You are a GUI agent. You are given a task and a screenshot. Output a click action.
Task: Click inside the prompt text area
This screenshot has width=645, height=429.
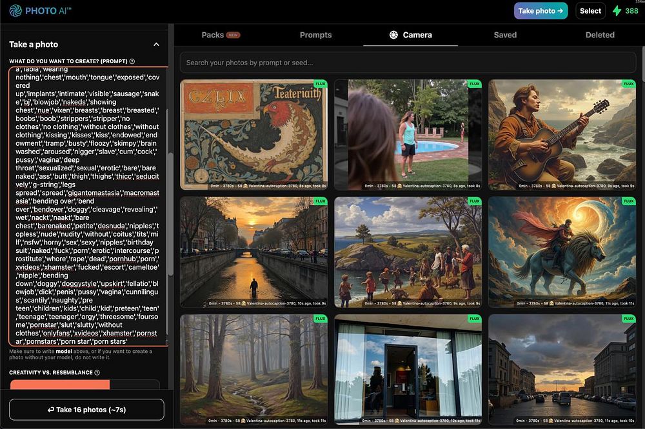[x=87, y=206]
